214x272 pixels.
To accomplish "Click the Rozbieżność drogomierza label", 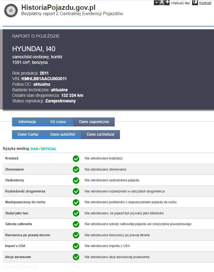I will [25, 191].
